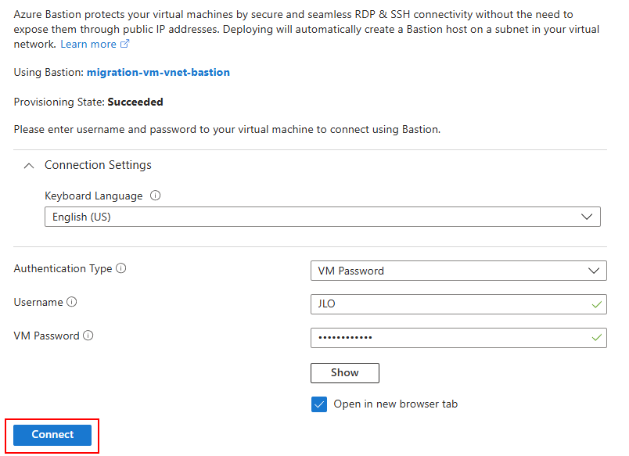Click the VM Password info icon
629x456 pixels.
[88, 336]
